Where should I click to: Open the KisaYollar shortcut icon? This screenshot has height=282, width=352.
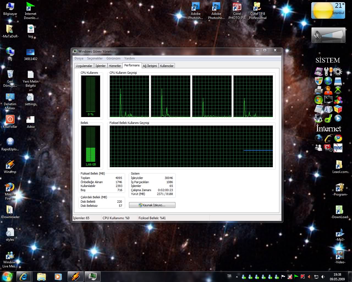10,121
